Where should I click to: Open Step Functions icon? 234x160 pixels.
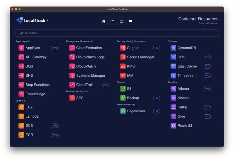click(21, 85)
